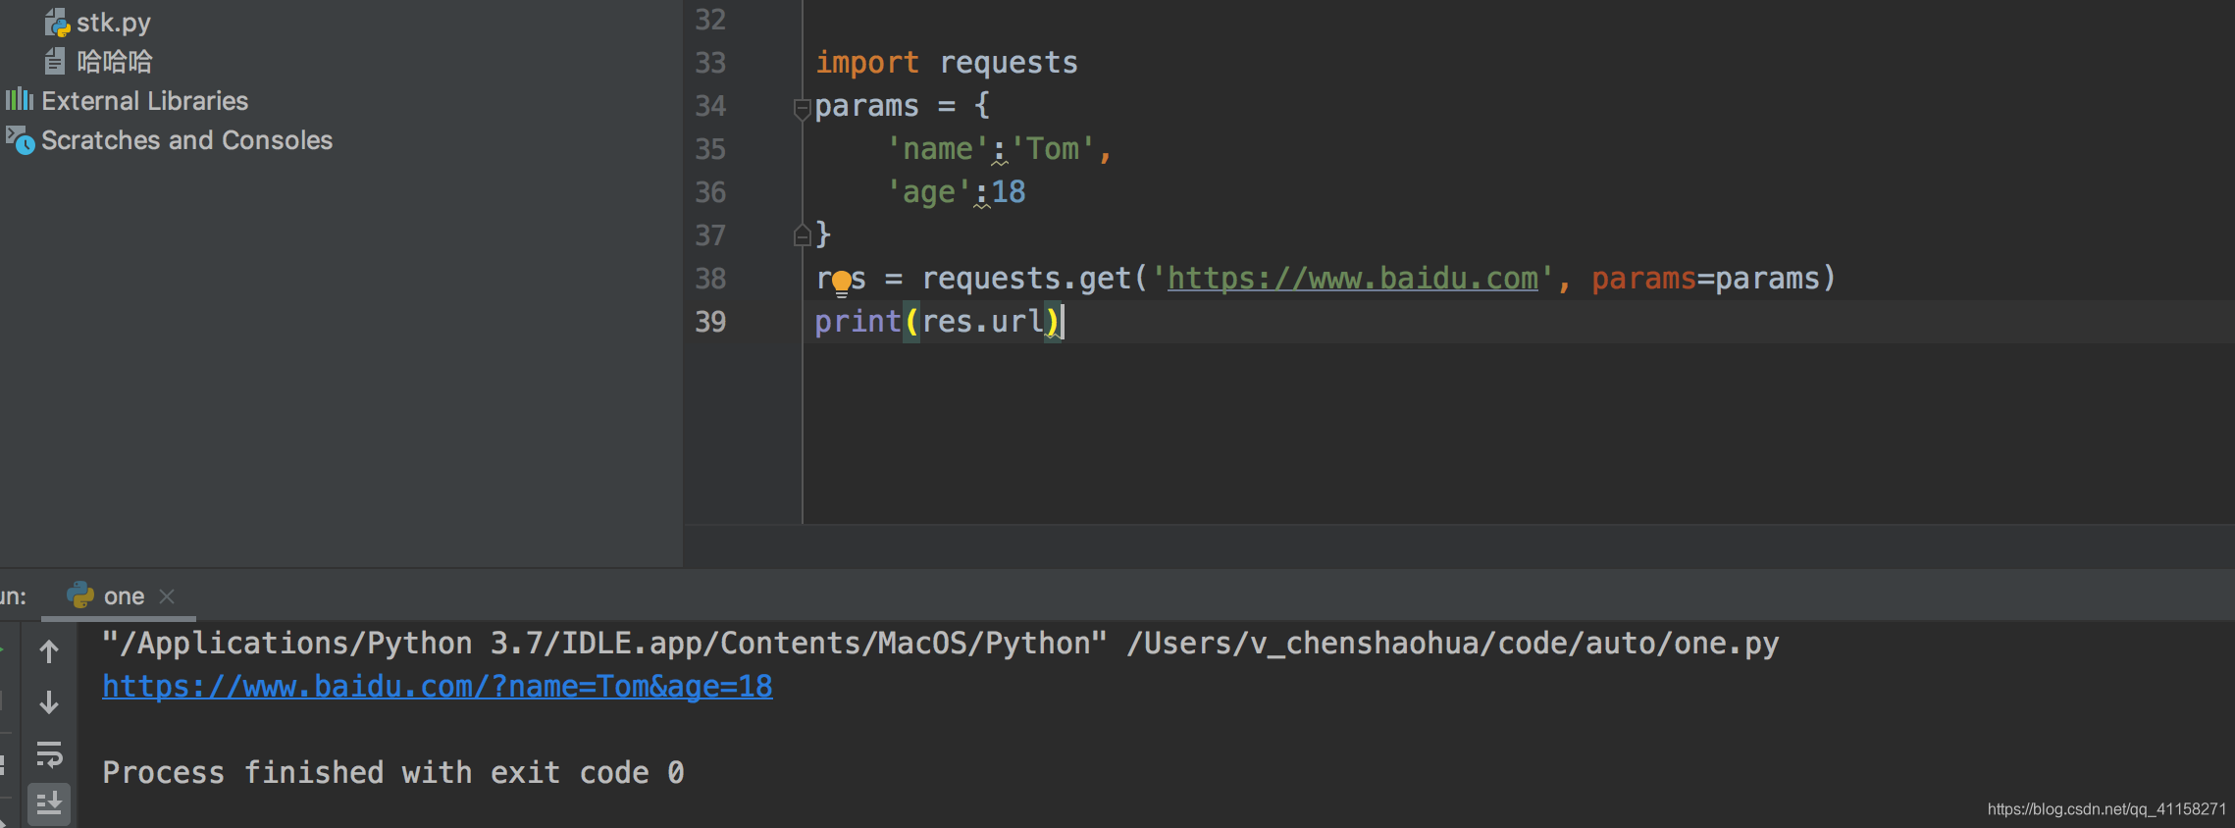This screenshot has height=828, width=2235.
Task: Click 'Process finished with exit code 0' text
Action: (393, 773)
